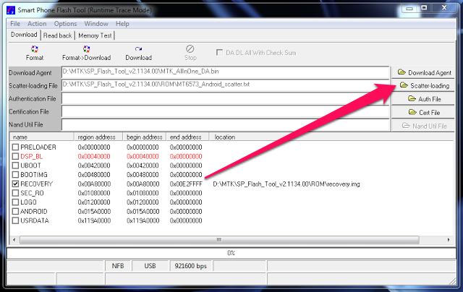
Task: Click the scrollbar left arrow
Action: coord(14,240)
